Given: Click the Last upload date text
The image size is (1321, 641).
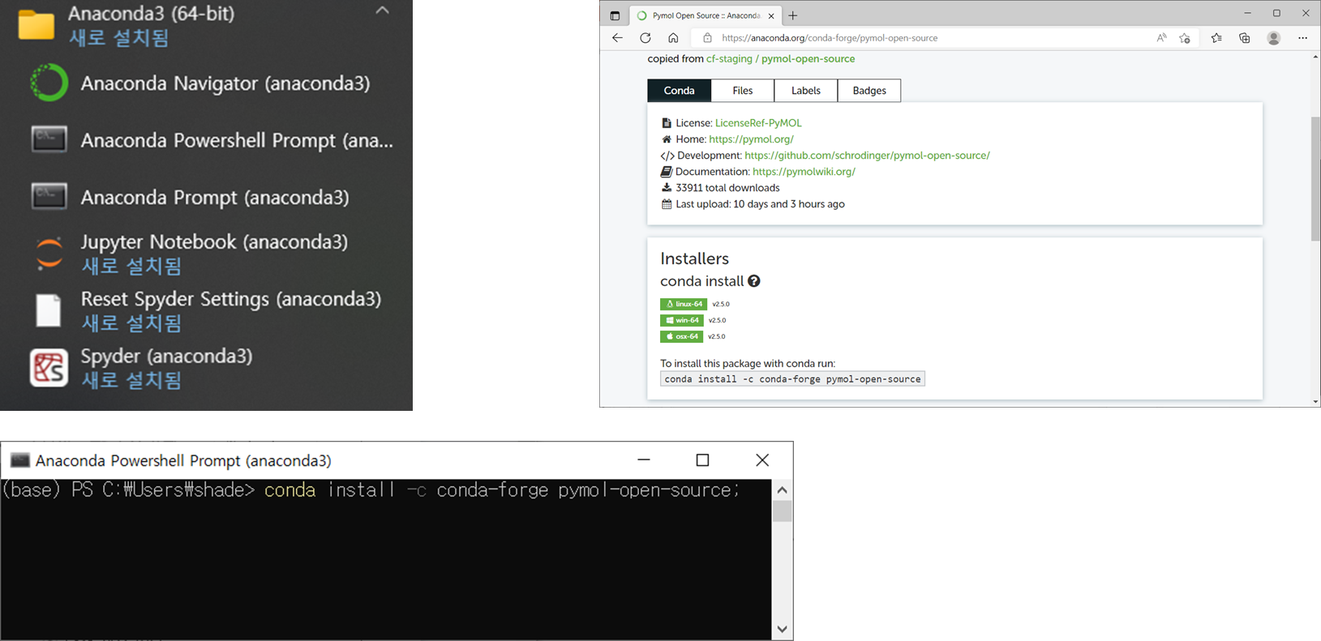Looking at the screenshot, I should pyautogui.click(x=760, y=204).
